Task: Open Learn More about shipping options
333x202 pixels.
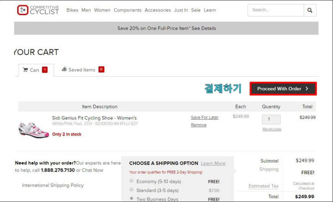Action: click(x=213, y=163)
